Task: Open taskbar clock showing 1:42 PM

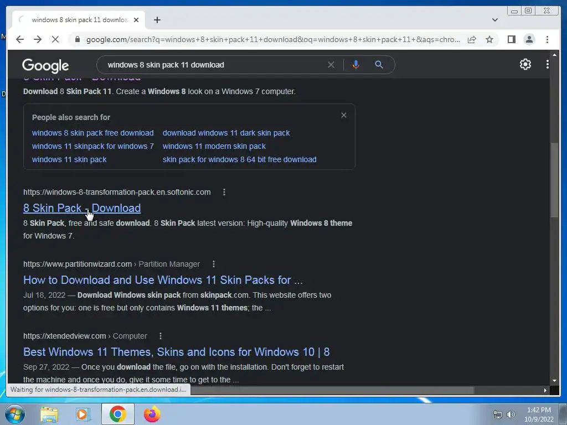Action: (539, 414)
